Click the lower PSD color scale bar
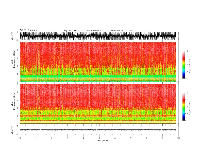 (x=183, y=107)
